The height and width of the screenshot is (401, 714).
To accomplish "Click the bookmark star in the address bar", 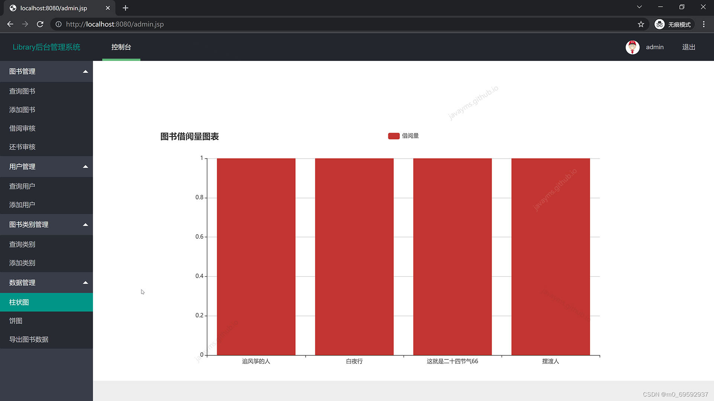I will (x=641, y=24).
